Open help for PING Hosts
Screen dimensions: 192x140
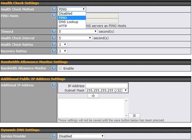click(x=54, y=16)
